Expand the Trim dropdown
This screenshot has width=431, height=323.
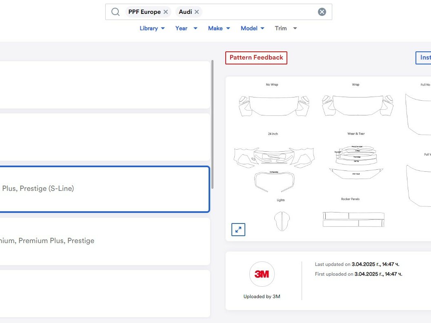click(x=286, y=28)
